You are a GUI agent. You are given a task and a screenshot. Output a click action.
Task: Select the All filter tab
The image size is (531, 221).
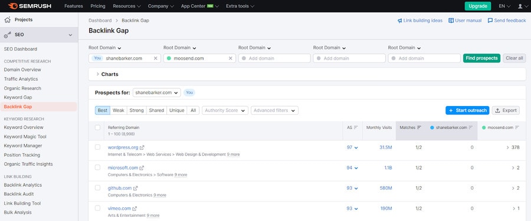coord(193,110)
